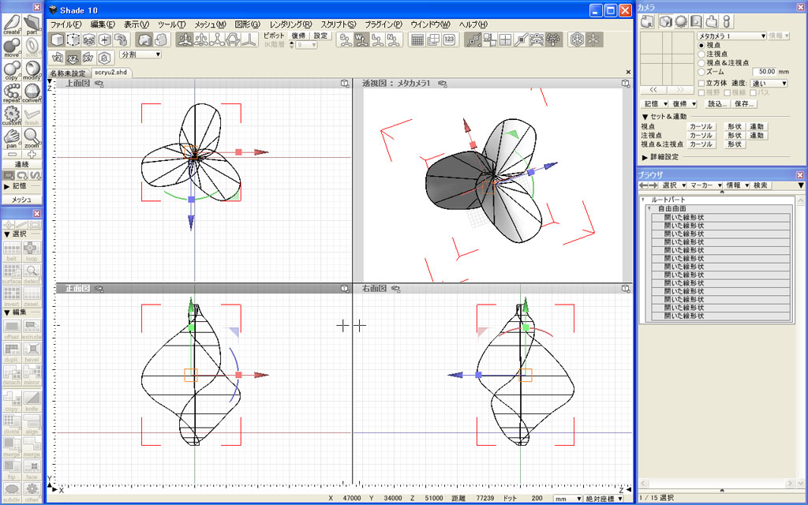
Task: Open the レンダリング(R) menu
Action: 290,24
